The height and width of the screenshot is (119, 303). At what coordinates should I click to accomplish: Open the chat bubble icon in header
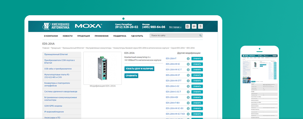pos(194,26)
